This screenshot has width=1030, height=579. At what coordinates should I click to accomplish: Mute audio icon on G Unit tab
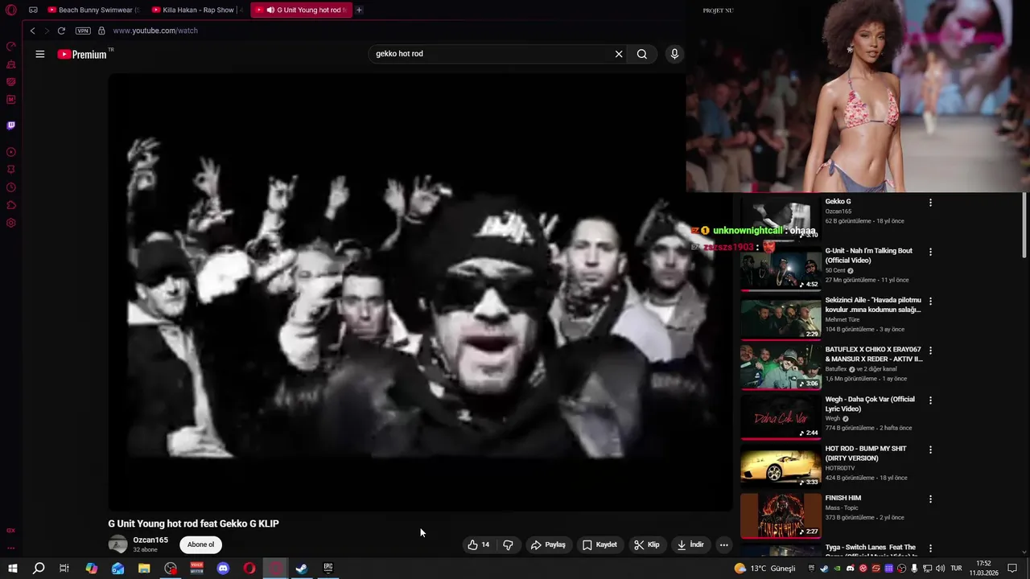270,10
